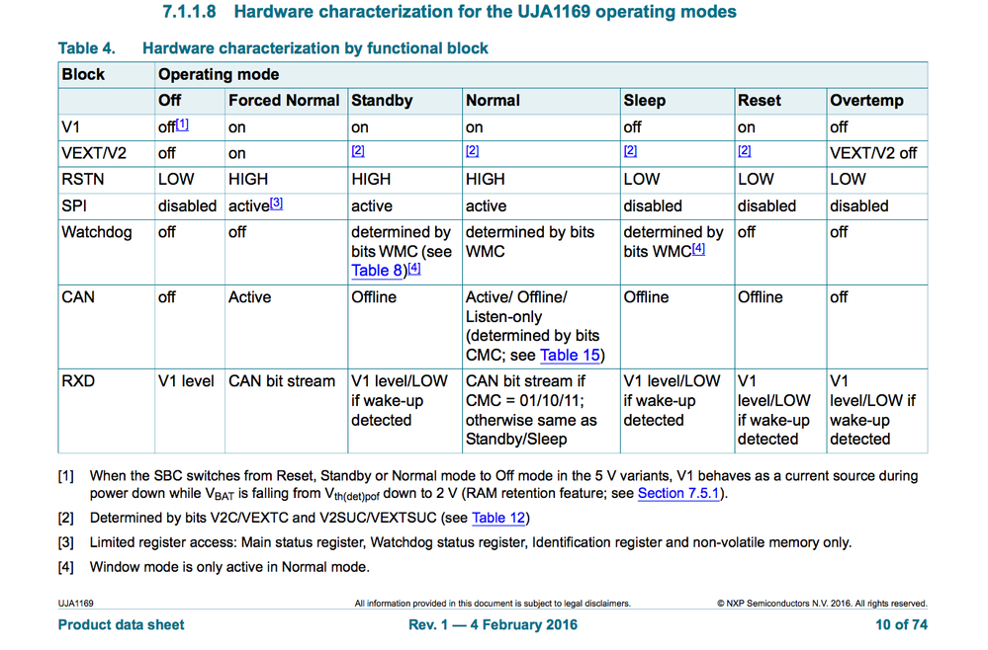Click the 'Reset' column header
Viewport: 988px width, 650px height.
[x=760, y=101]
